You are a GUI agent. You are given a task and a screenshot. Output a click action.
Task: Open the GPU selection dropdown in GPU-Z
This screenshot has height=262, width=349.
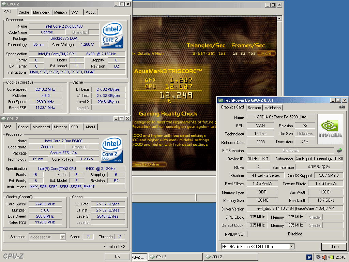(x=292, y=246)
